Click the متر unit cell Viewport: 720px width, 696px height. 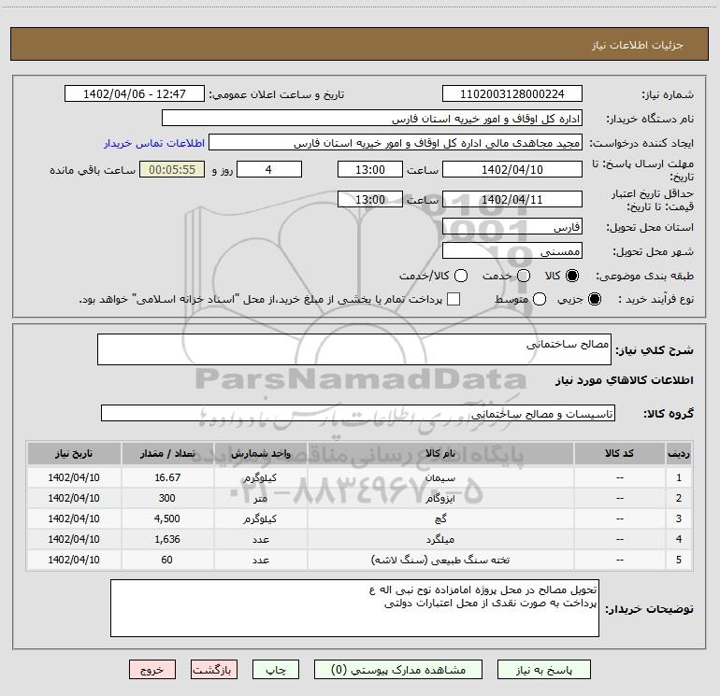pyautogui.click(x=260, y=498)
